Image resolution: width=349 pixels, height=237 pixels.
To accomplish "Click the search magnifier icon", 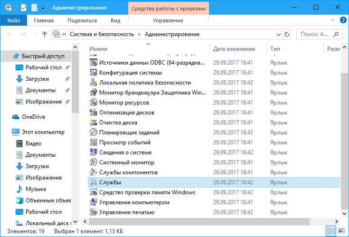I will click(x=336, y=34).
